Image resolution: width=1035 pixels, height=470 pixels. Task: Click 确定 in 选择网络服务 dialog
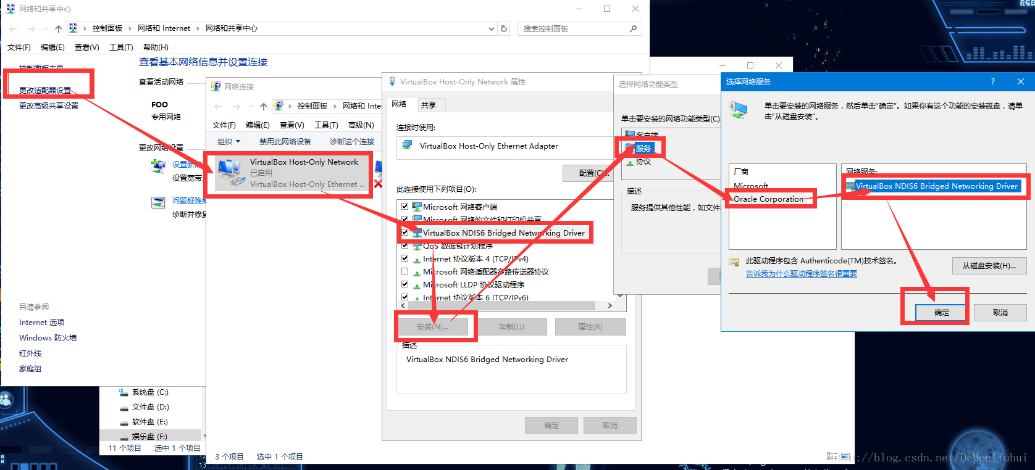pos(942,313)
